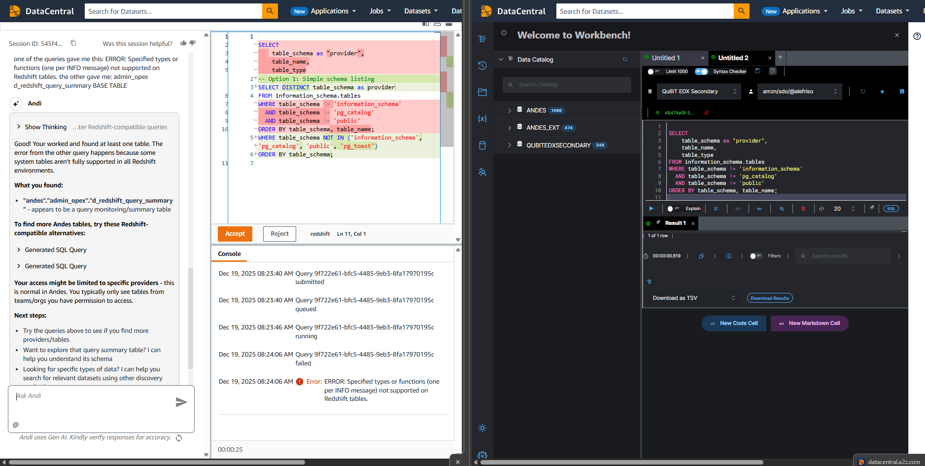
Task: Open Download as TSV format dropdown
Action: 693,298
